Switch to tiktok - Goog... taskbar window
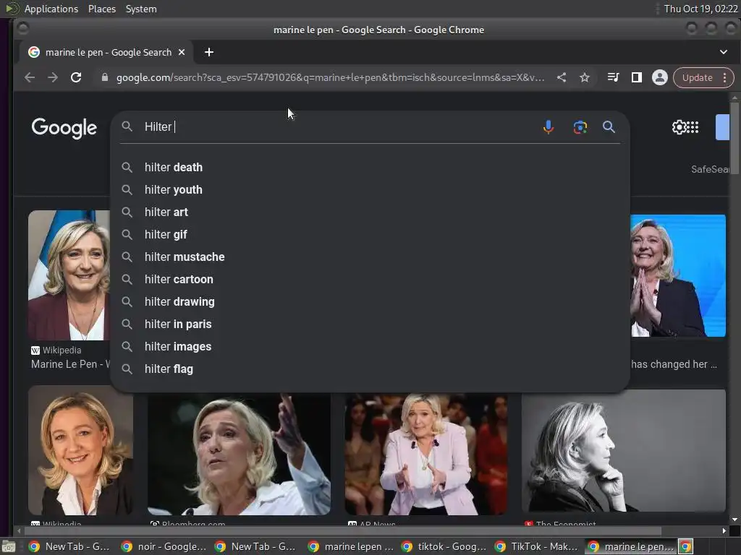 click(x=444, y=546)
